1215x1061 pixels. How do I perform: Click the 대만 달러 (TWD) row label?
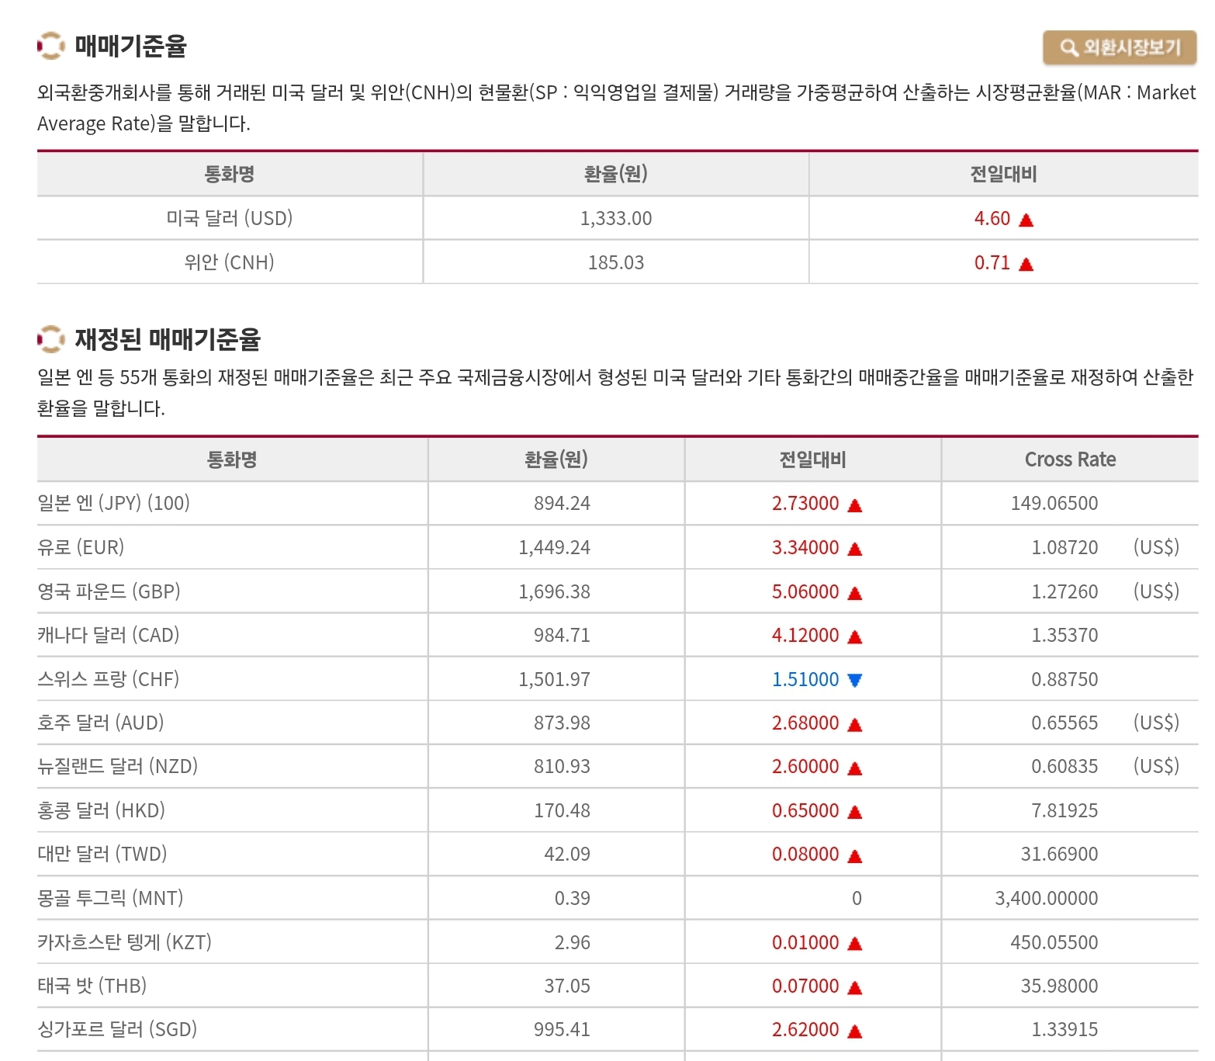tap(102, 854)
